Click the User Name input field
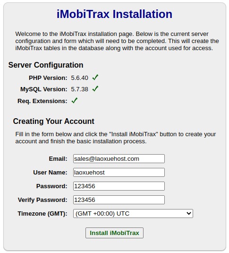Viewport: 229px width, 253px height. (x=119, y=172)
